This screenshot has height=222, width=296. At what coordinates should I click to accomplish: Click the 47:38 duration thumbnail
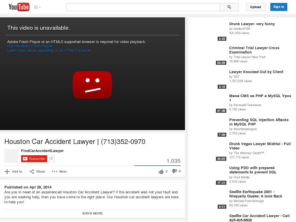[x=221, y=111]
